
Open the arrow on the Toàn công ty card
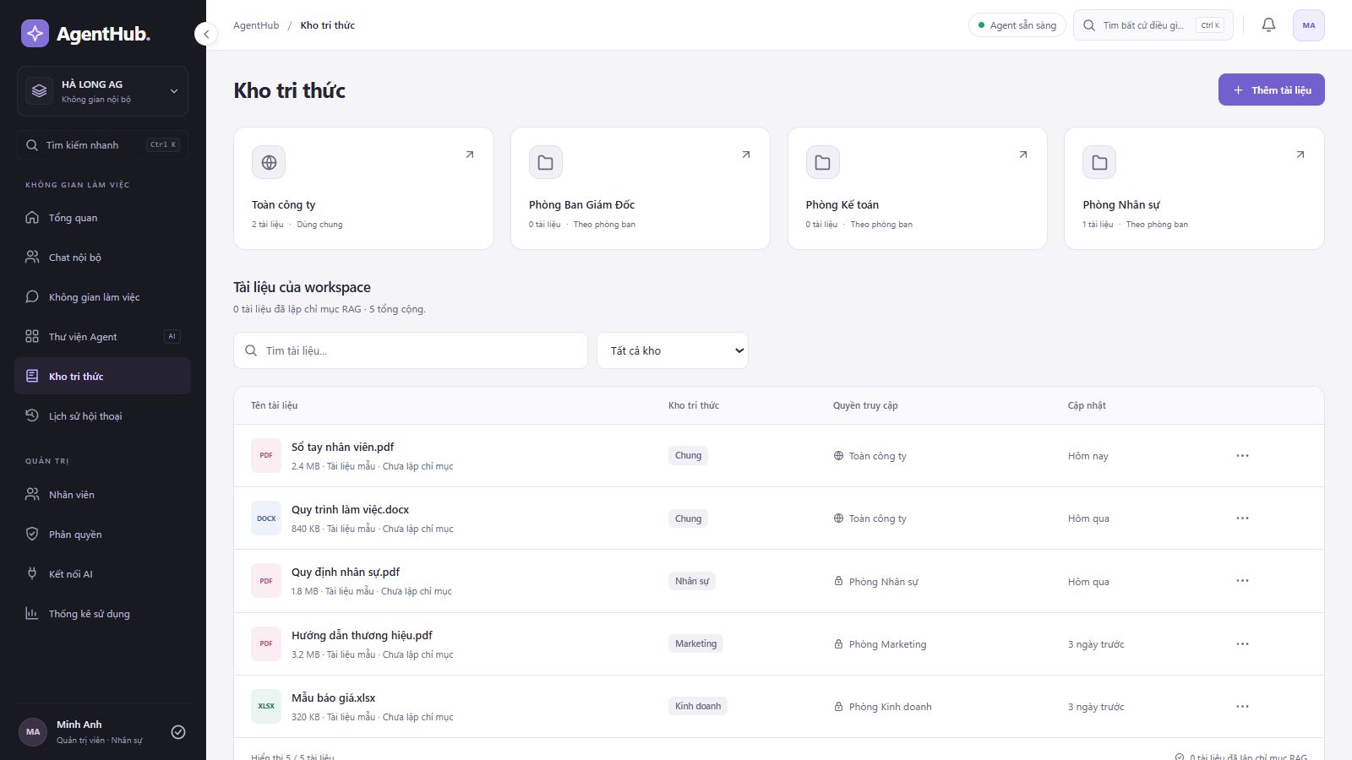[x=470, y=155]
